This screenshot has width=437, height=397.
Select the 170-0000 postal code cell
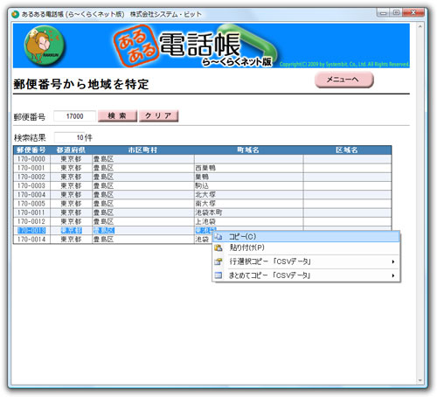[31, 159]
